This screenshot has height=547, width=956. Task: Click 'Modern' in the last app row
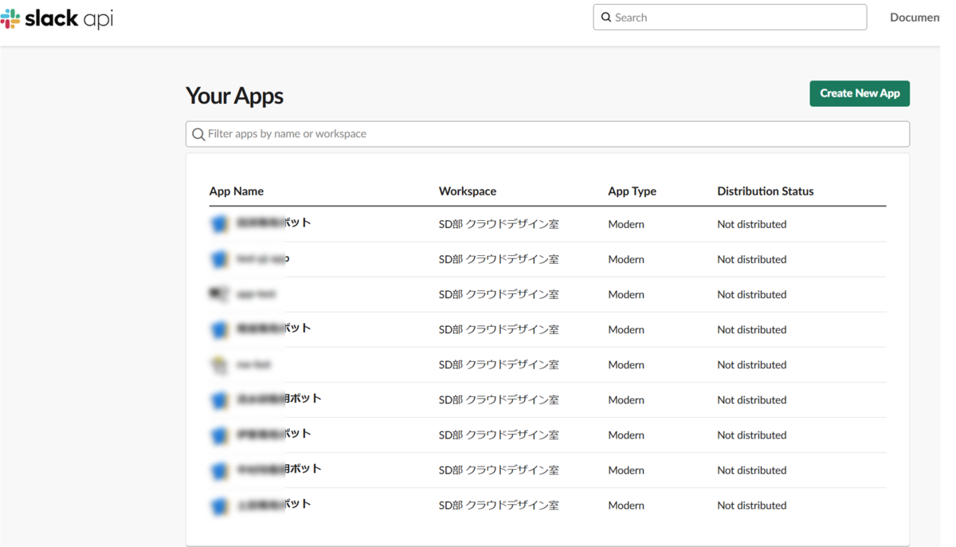626,506
